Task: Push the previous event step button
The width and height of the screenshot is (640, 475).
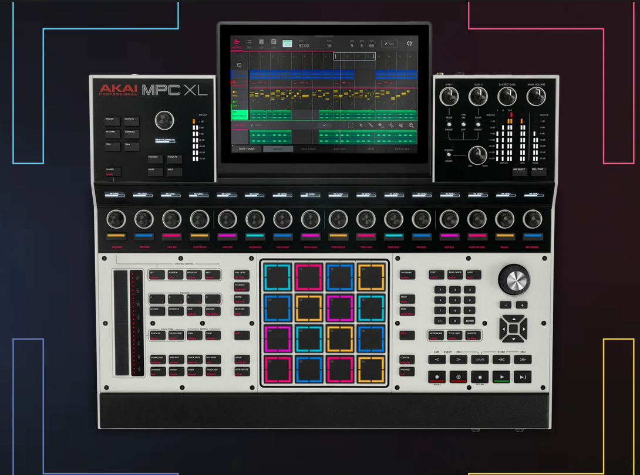Action: coord(437,359)
